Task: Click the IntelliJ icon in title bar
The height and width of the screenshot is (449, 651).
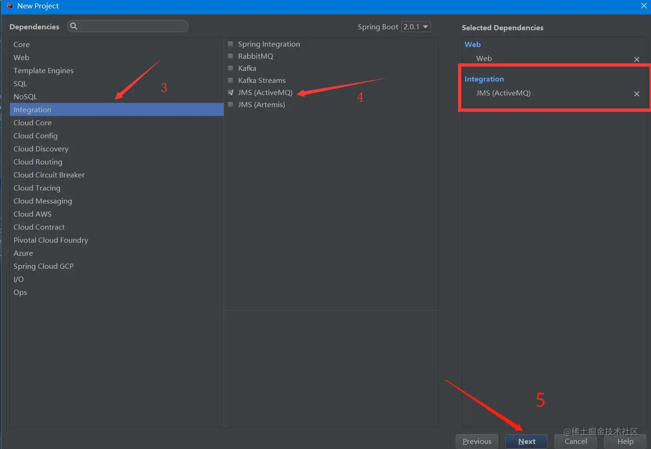Action: click(10, 6)
